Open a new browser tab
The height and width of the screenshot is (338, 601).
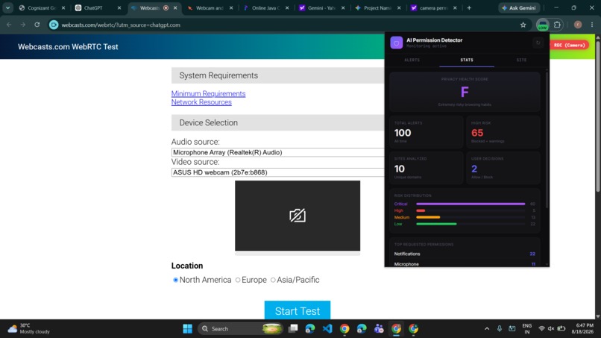(x=469, y=7)
